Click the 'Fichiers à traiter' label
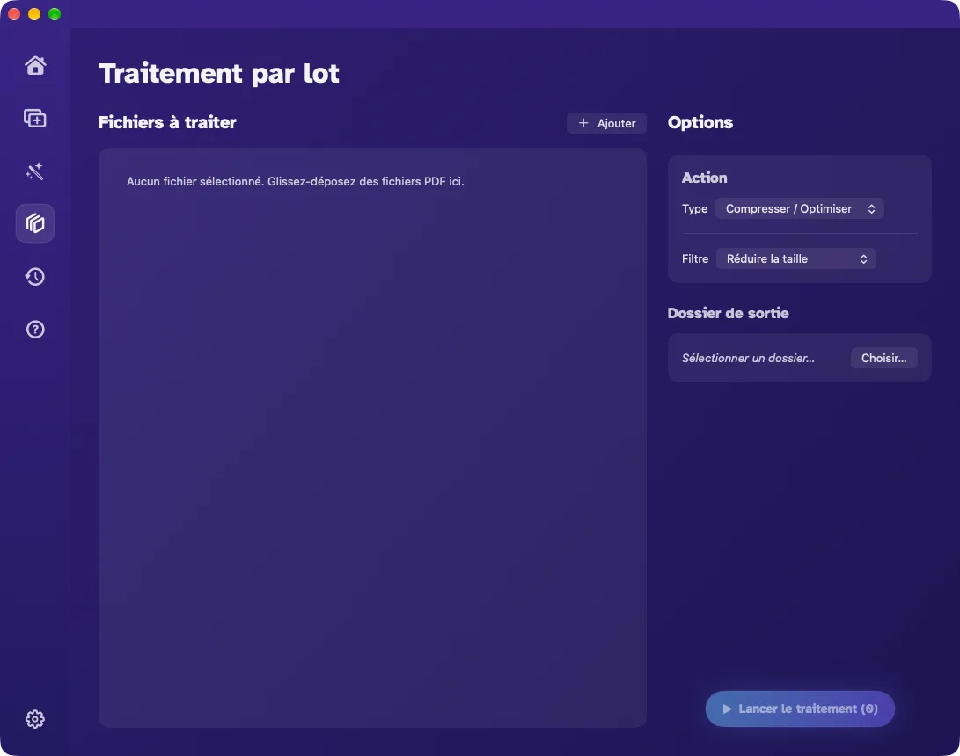 click(167, 122)
